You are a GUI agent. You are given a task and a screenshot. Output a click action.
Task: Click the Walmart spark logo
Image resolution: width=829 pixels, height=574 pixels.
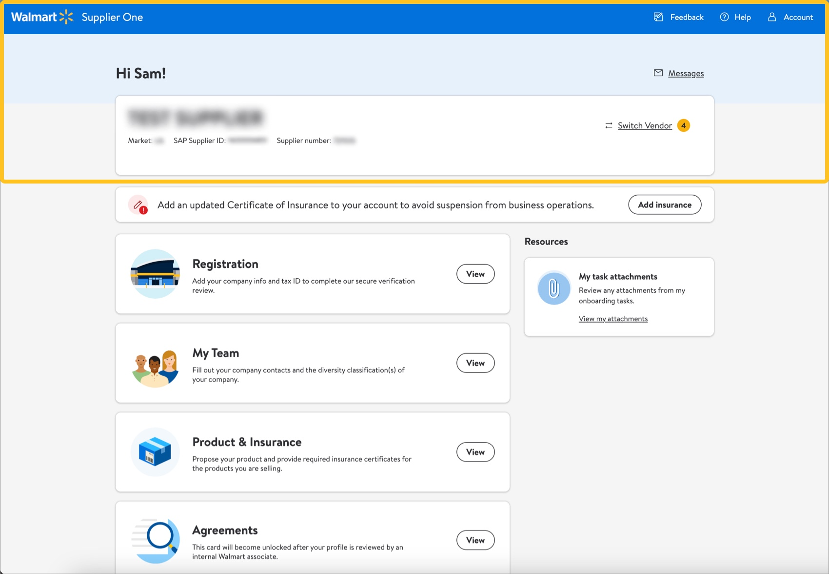(66, 18)
